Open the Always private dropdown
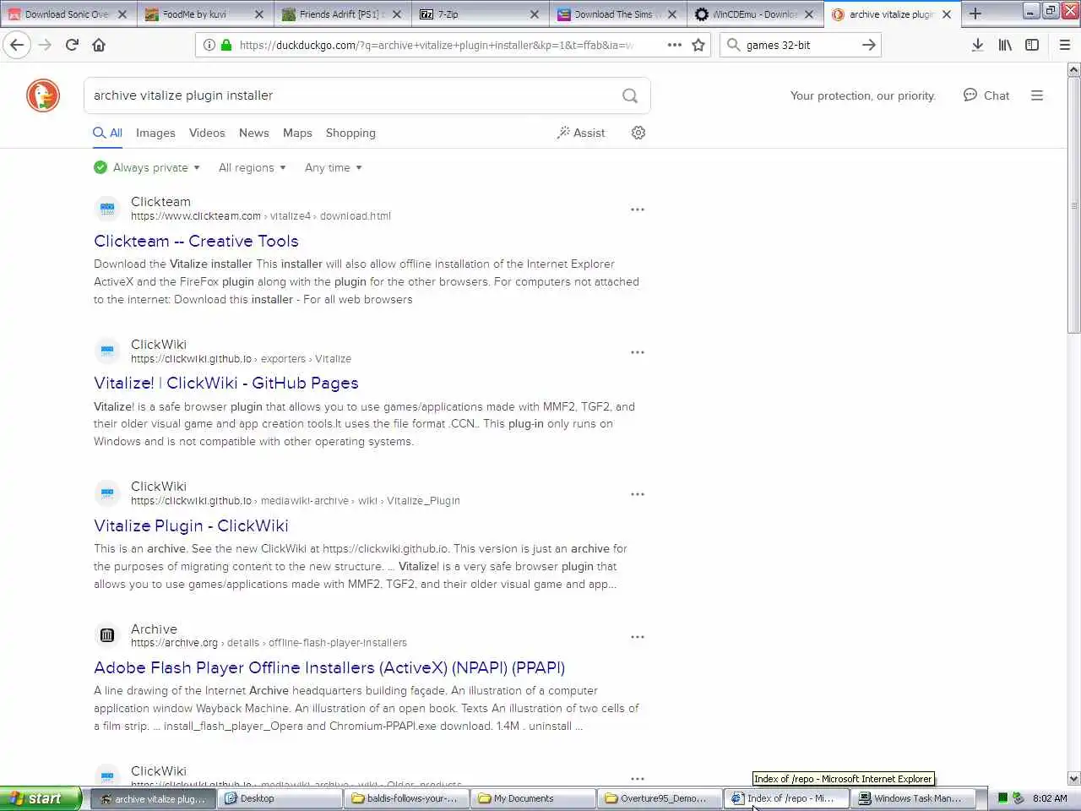Screen dimensions: 1081x811 pos(147,167)
